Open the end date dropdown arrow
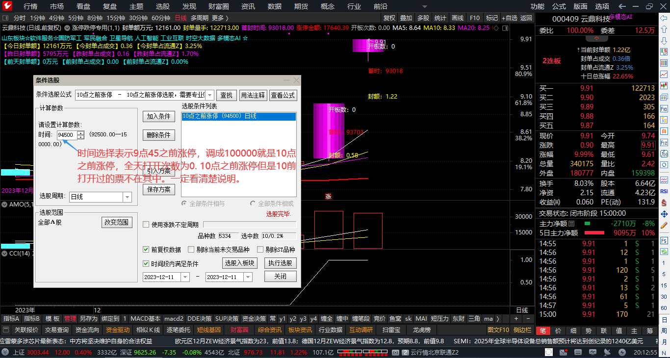The height and width of the screenshot is (358, 670). click(248, 277)
